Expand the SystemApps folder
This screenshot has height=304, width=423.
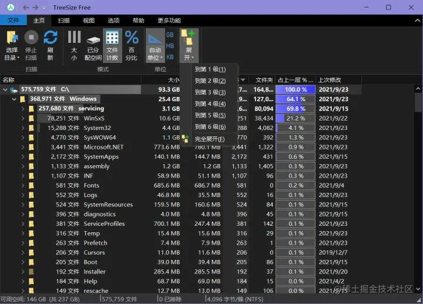coord(23,156)
